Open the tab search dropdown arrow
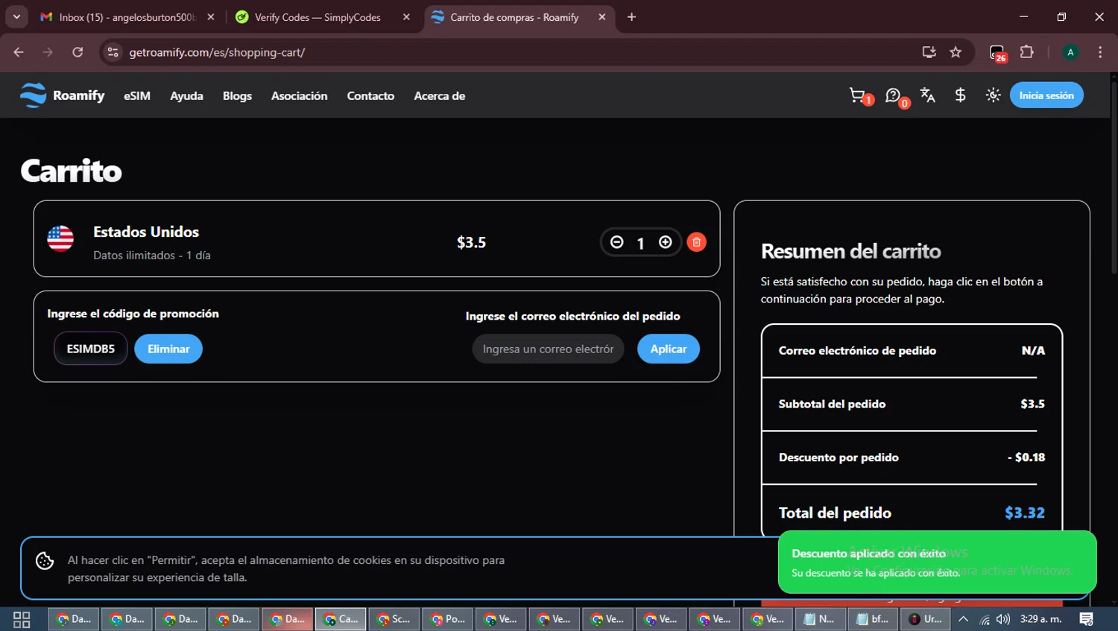The image size is (1118, 631). click(16, 16)
